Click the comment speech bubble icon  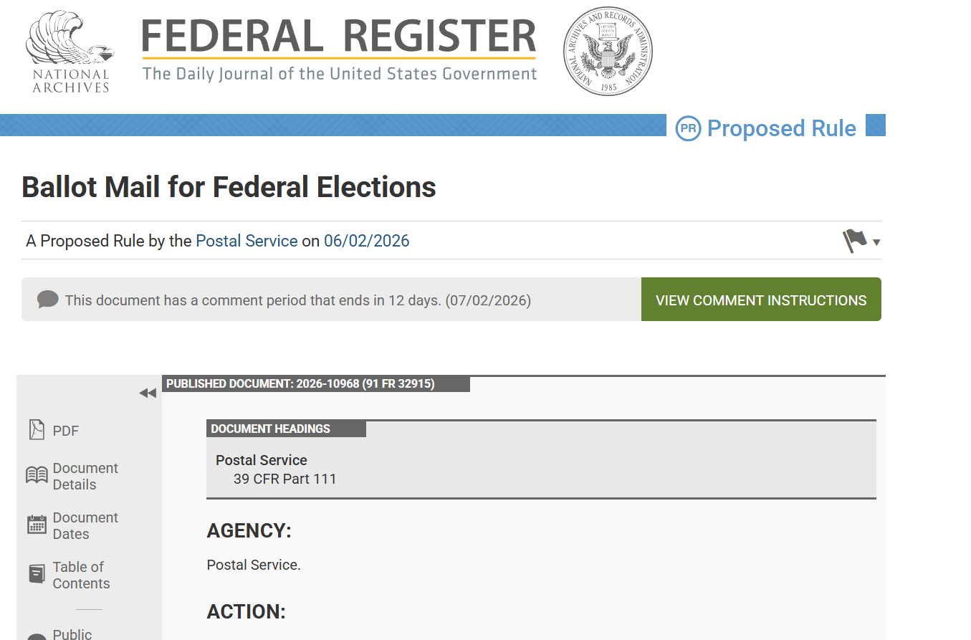(x=48, y=299)
